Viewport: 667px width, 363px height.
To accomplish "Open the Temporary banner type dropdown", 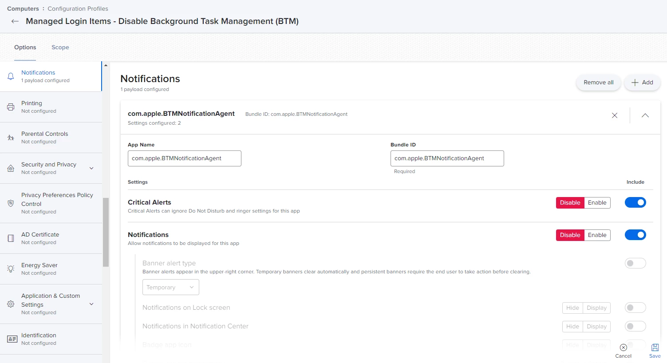I will pyautogui.click(x=171, y=287).
